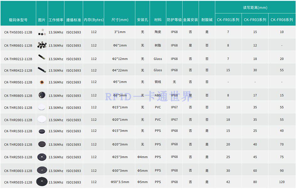This screenshot has height=190, width=298.
Task: Click the Φ4mm mounting hole cell
Action: (x=142, y=157)
